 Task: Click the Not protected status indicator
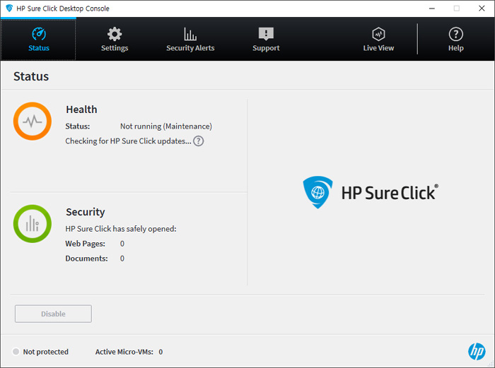[x=40, y=352]
